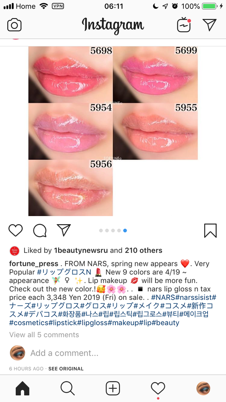This screenshot has width=226, height=402.
Task: Open profile avatar in bottom navigation
Action: (x=203, y=388)
